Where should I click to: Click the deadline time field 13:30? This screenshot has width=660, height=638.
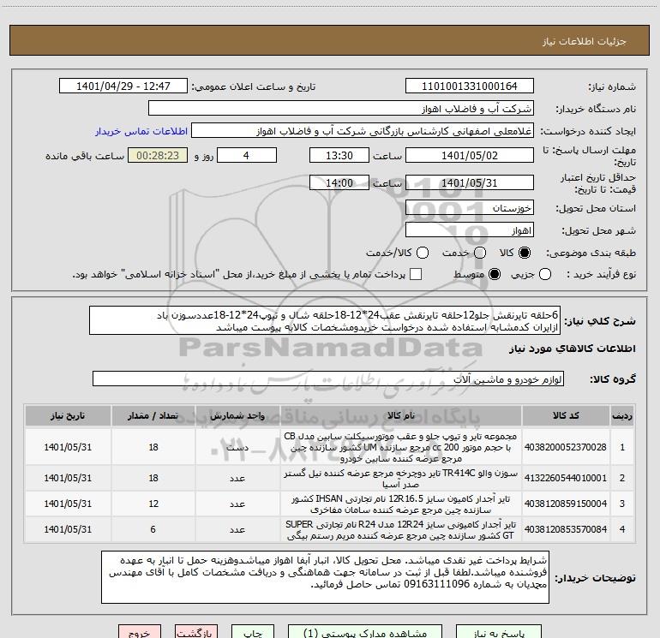(x=339, y=155)
